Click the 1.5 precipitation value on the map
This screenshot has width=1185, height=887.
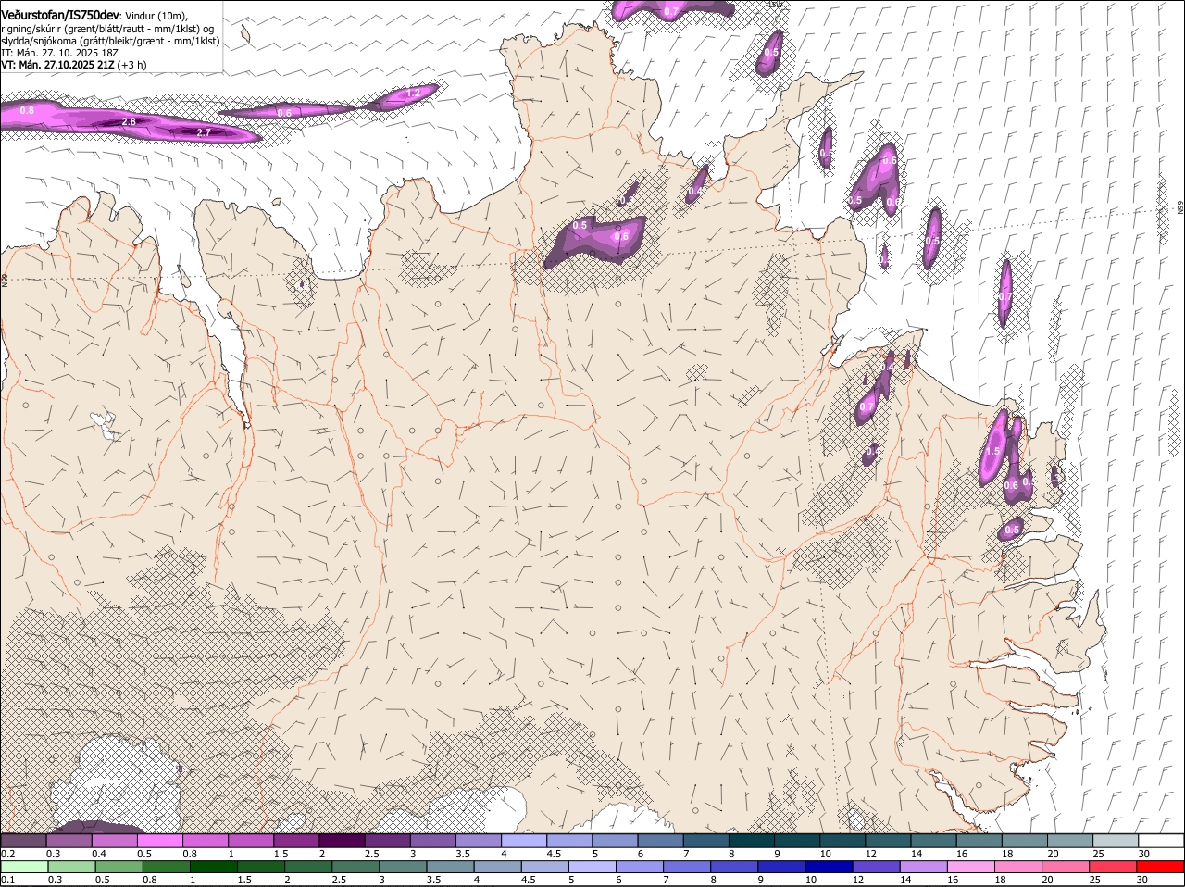pos(992,451)
